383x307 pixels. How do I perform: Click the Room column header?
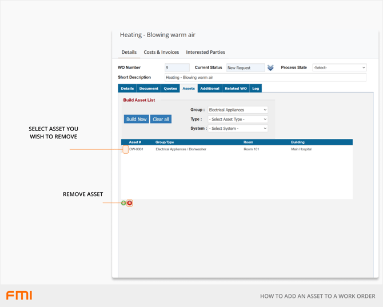[x=248, y=142]
